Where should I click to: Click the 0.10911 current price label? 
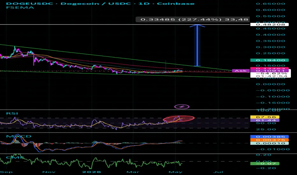[270, 71]
